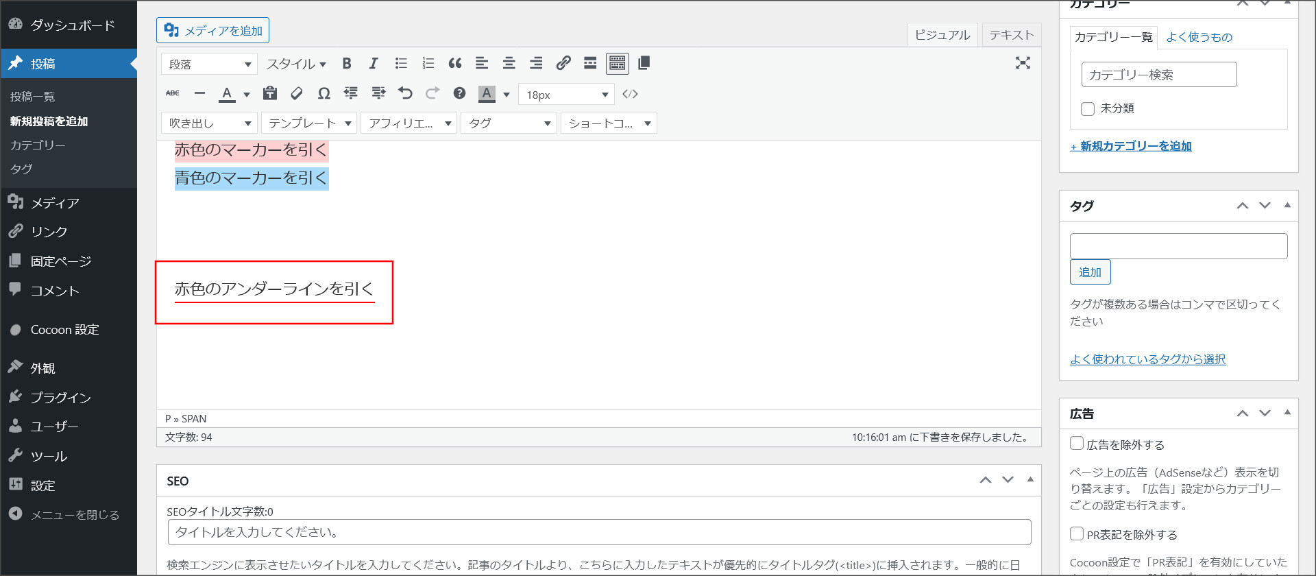The height and width of the screenshot is (576, 1316).
Task: Click よく使われているタグから選択 link
Action: point(1147,359)
